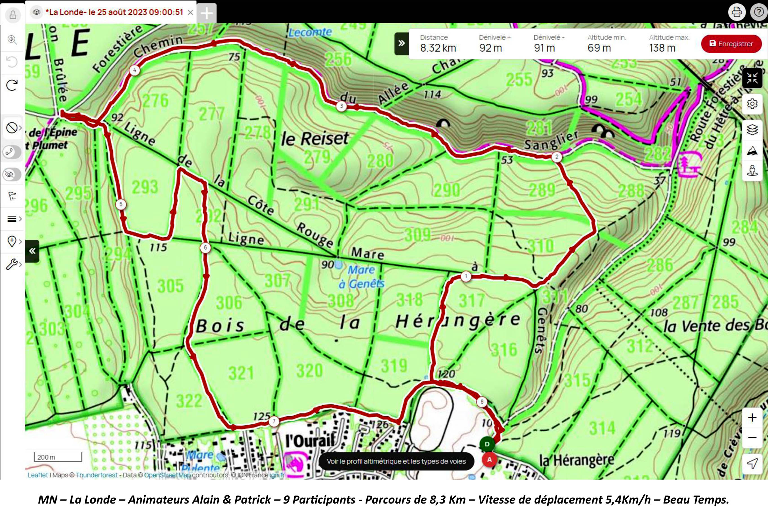Expand the wrench tools submenu
The image size is (784, 510).
tap(14, 264)
